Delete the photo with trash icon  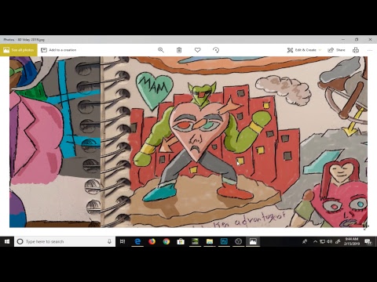pos(179,50)
